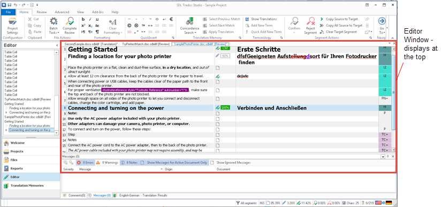Insert the Euro symbol from QuickInsert
Screen dimensions: 441x207
(171, 19)
